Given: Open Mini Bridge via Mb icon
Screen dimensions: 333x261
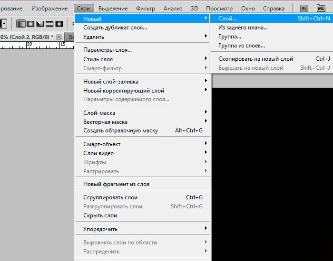Looking at the screenshot, I should [321, 9].
